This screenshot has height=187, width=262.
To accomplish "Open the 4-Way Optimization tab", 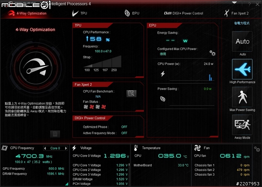I will coord(27,14).
